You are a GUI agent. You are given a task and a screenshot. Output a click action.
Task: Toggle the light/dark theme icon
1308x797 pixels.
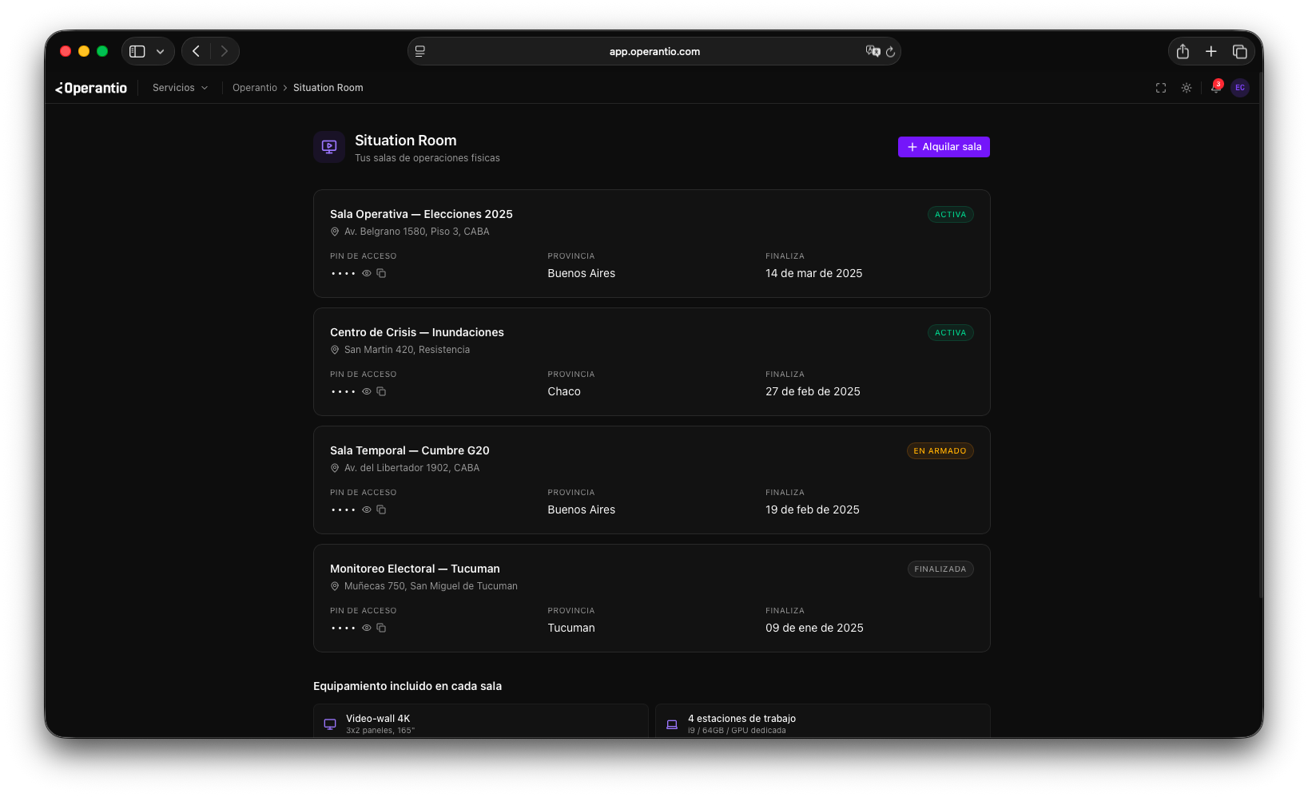click(x=1186, y=88)
